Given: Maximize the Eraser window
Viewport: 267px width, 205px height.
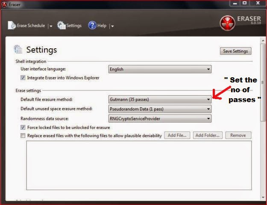Looking at the screenshot, I should (245, 3).
